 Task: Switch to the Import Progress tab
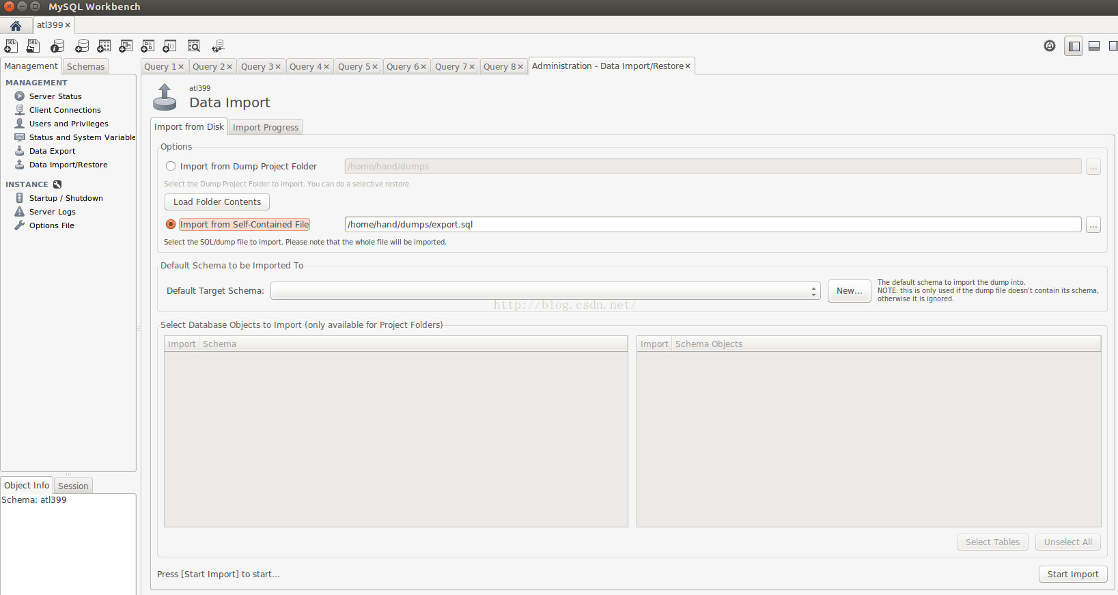[266, 127]
